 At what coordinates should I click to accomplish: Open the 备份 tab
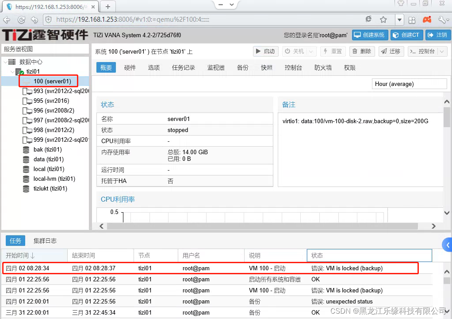[x=242, y=67]
